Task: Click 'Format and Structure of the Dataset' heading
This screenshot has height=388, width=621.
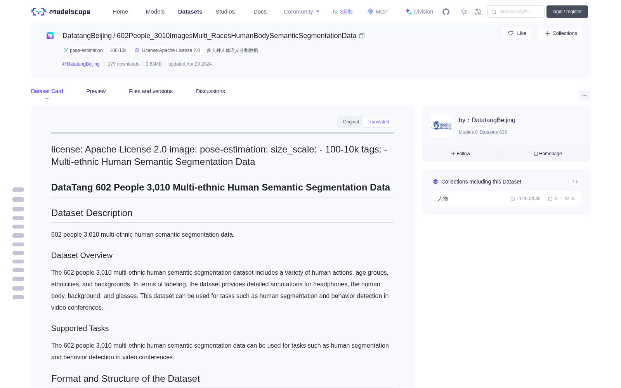Action: click(x=125, y=379)
